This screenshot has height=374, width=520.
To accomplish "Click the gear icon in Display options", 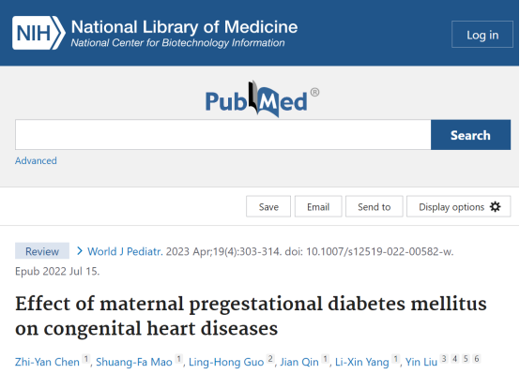I will click(x=496, y=207).
